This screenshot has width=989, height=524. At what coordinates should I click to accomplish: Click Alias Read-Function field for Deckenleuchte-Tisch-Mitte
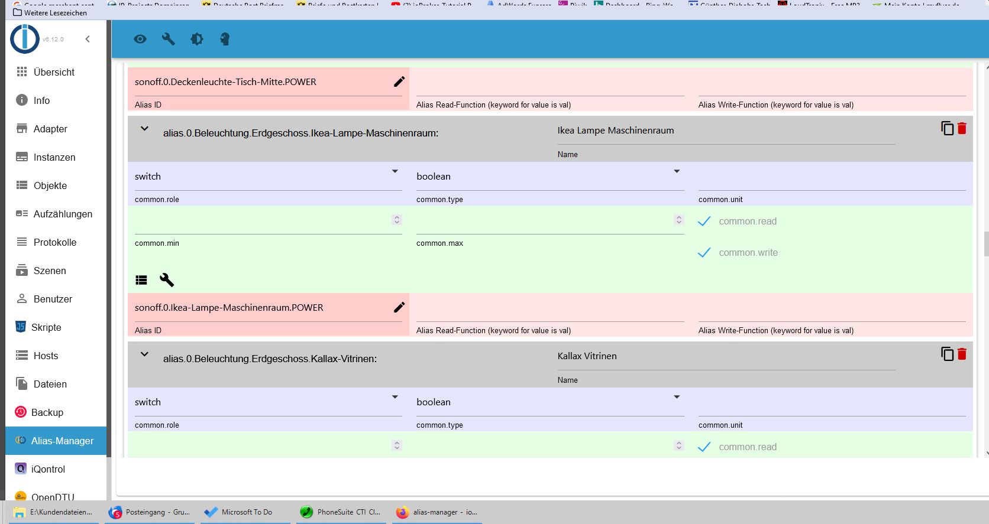[x=550, y=83]
